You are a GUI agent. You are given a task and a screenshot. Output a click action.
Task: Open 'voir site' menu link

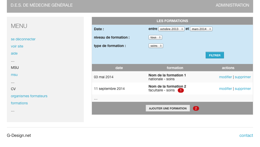[17, 46]
